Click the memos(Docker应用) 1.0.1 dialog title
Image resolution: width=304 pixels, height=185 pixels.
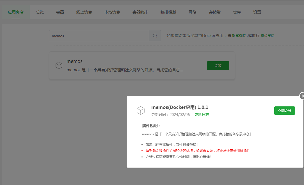(x=180, y=107)
